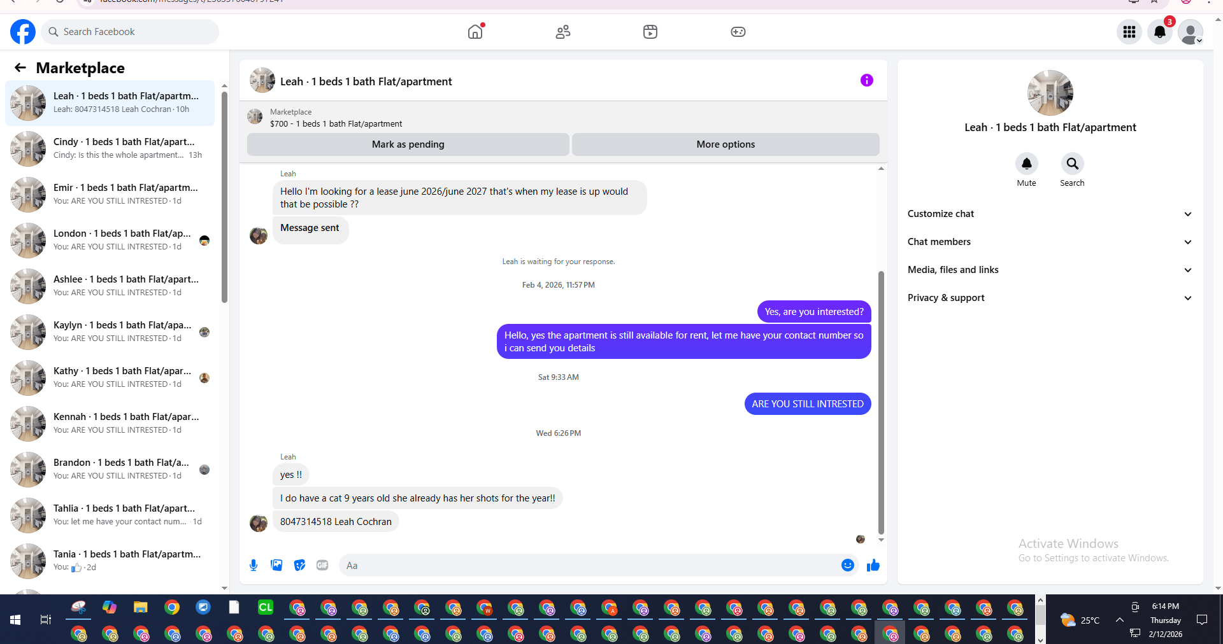Open Leah chat header title
This screenshot has width=1223, height=644.
point(366,81)
